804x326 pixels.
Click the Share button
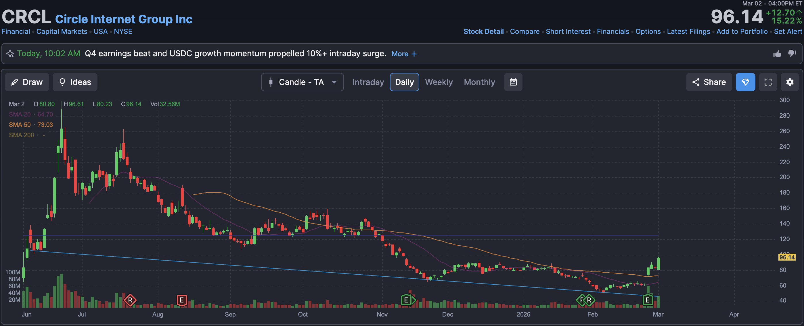pyautogui.click(x=709, y=82)
